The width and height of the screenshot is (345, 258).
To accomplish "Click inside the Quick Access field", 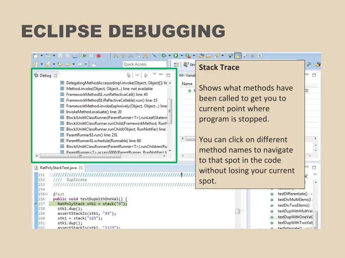I will (144, 64).
